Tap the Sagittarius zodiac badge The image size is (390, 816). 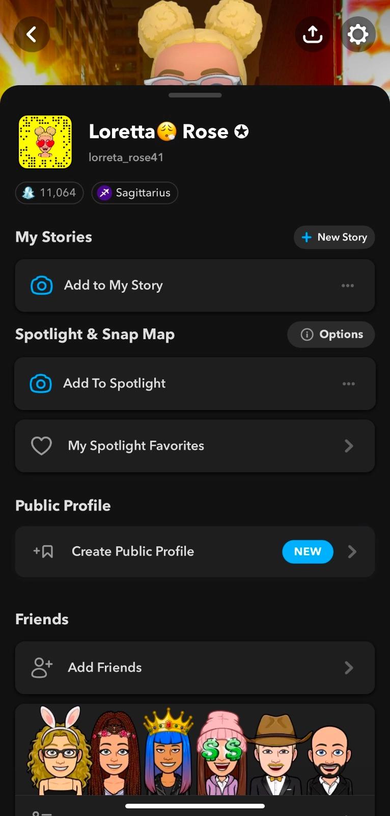coord(135,193)
